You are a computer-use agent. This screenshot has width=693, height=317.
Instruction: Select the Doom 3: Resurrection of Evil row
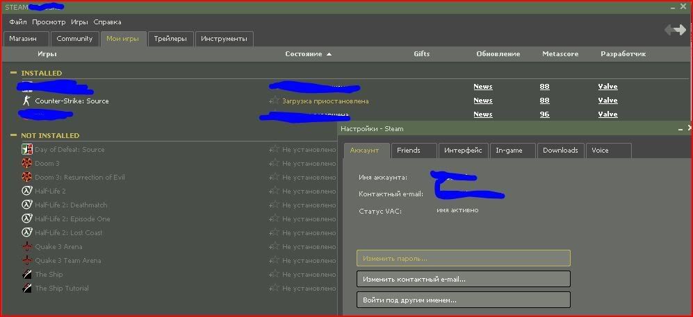(80, 178)
